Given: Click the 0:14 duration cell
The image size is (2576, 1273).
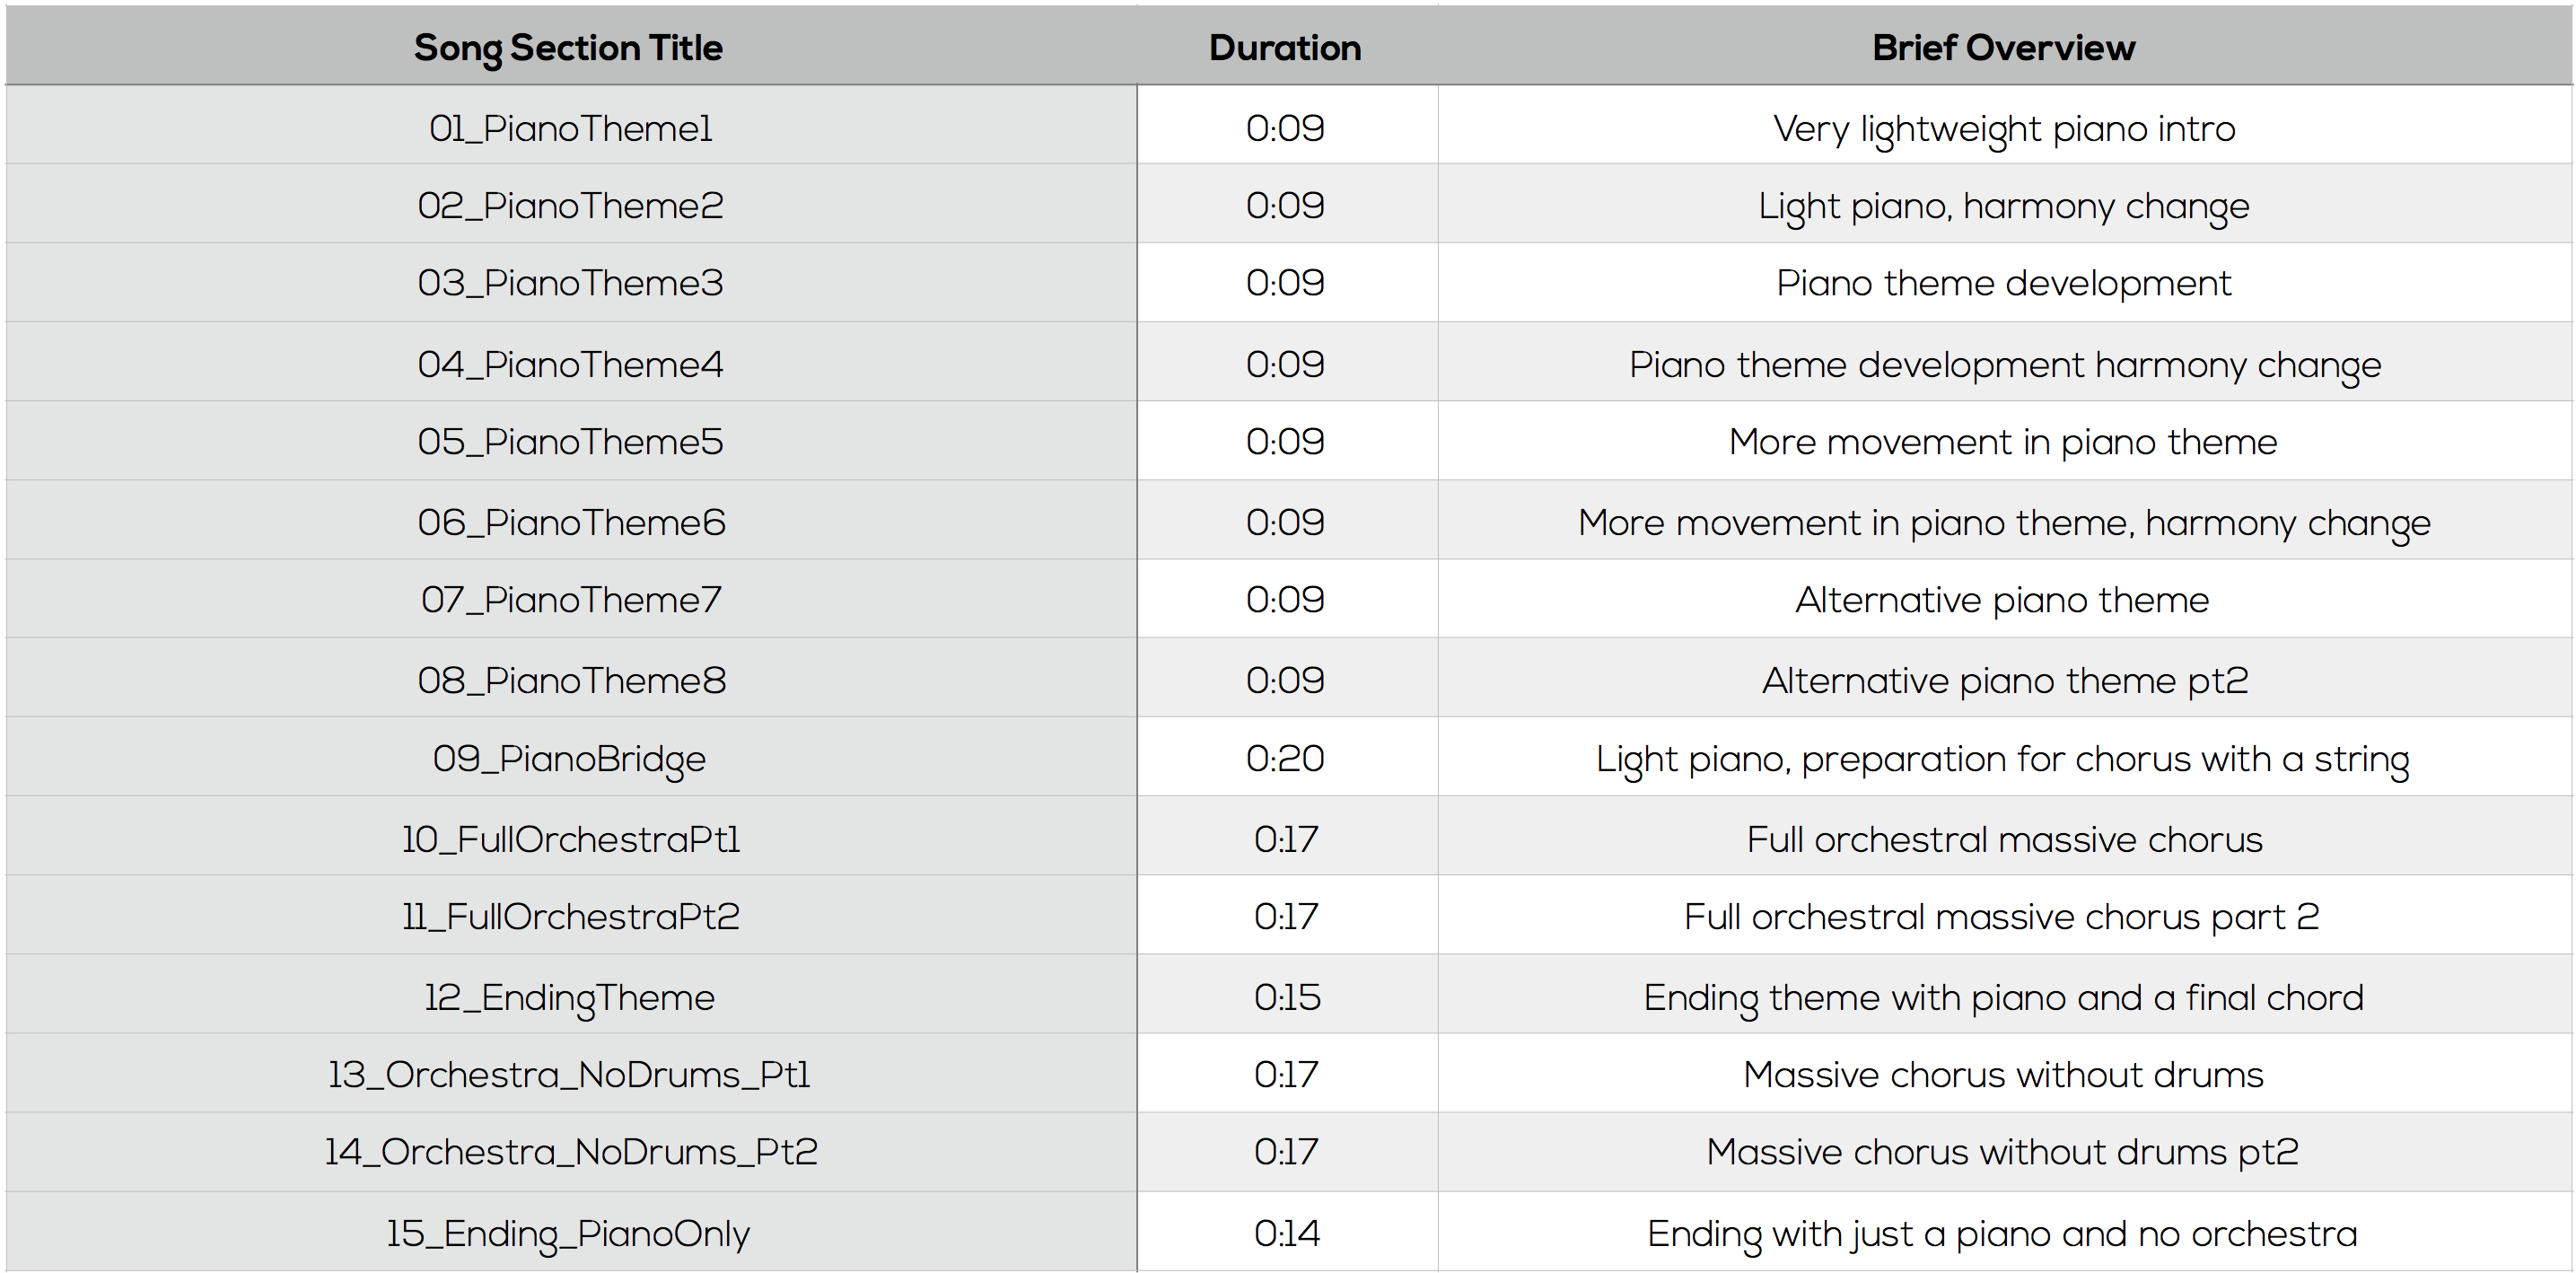Looking at the screenshot, I should 1287,1232.
